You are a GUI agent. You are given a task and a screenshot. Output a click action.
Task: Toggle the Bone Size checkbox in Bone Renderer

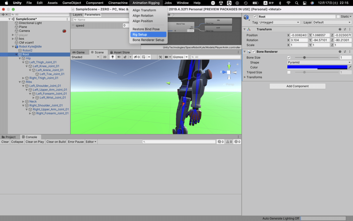pos(289,57)
